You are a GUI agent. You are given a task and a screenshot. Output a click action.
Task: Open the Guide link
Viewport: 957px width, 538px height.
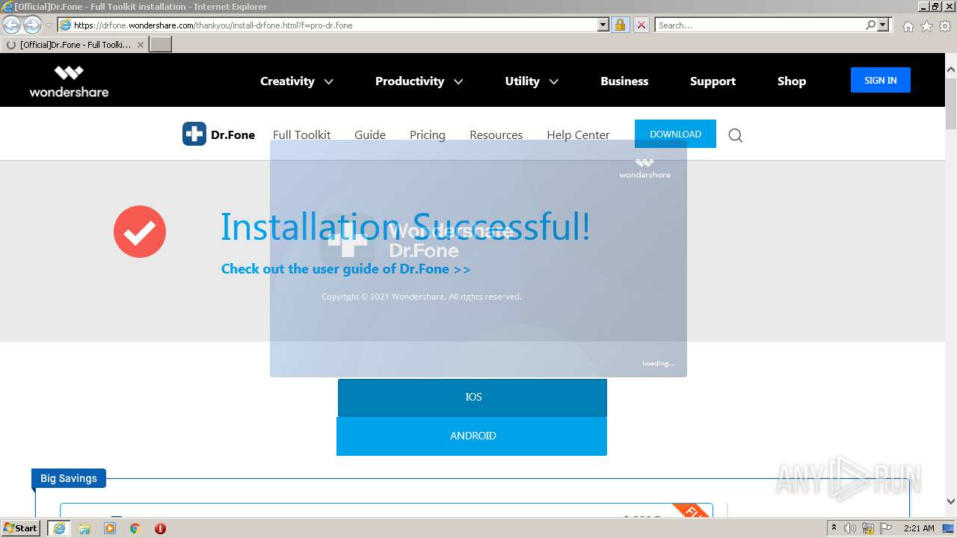[370, 135]
